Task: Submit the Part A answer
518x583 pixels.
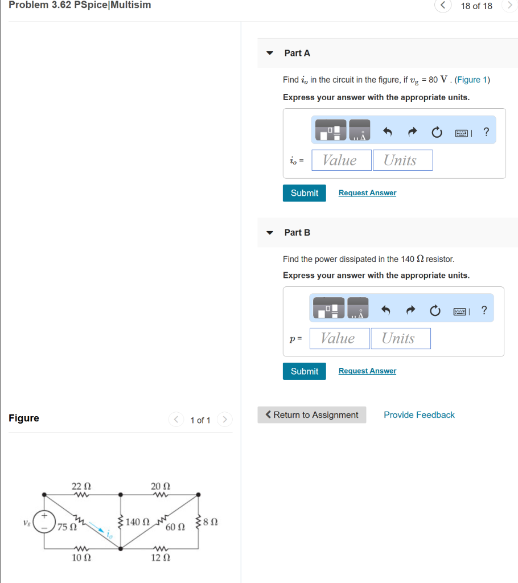Action: click(304, 193)
